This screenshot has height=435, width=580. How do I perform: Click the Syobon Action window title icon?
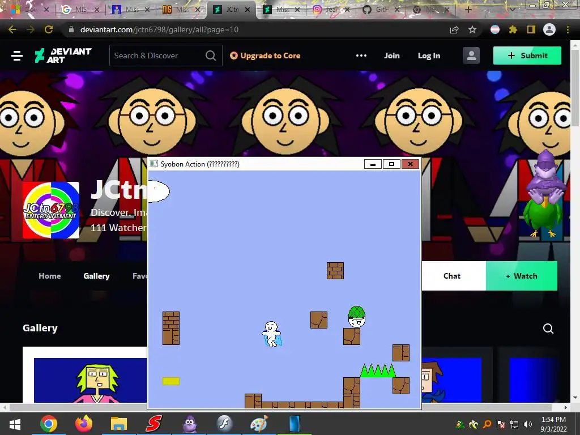click(154, 164)
